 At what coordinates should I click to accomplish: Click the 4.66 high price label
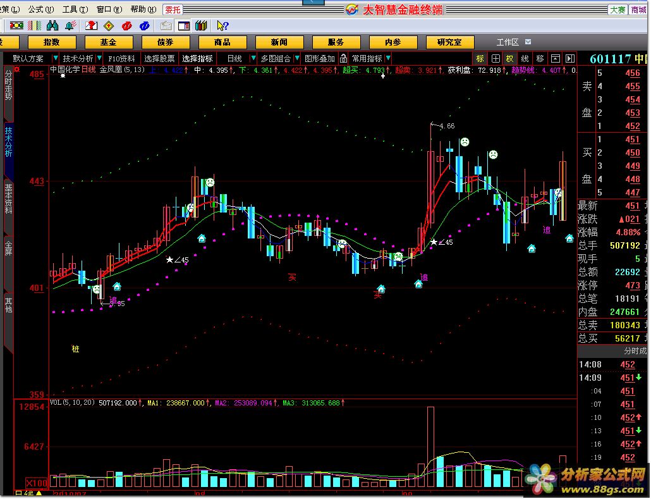coord(447,126)
